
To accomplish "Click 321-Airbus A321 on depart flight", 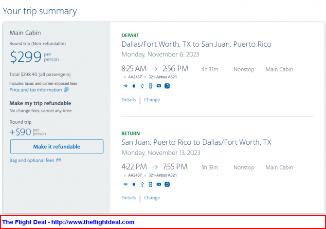I will [163, 77].
